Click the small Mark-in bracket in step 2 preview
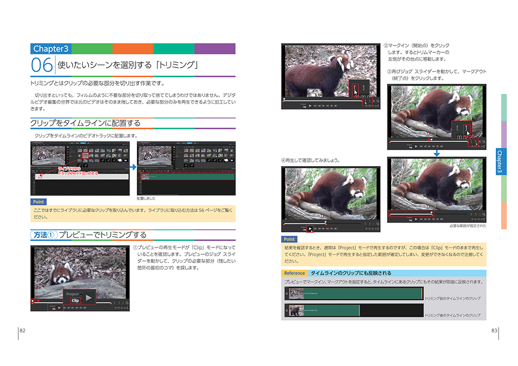 click(x=365, y=101)
